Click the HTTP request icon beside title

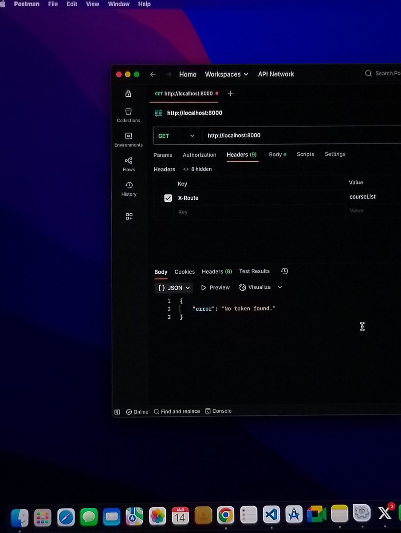pos(158,113)
